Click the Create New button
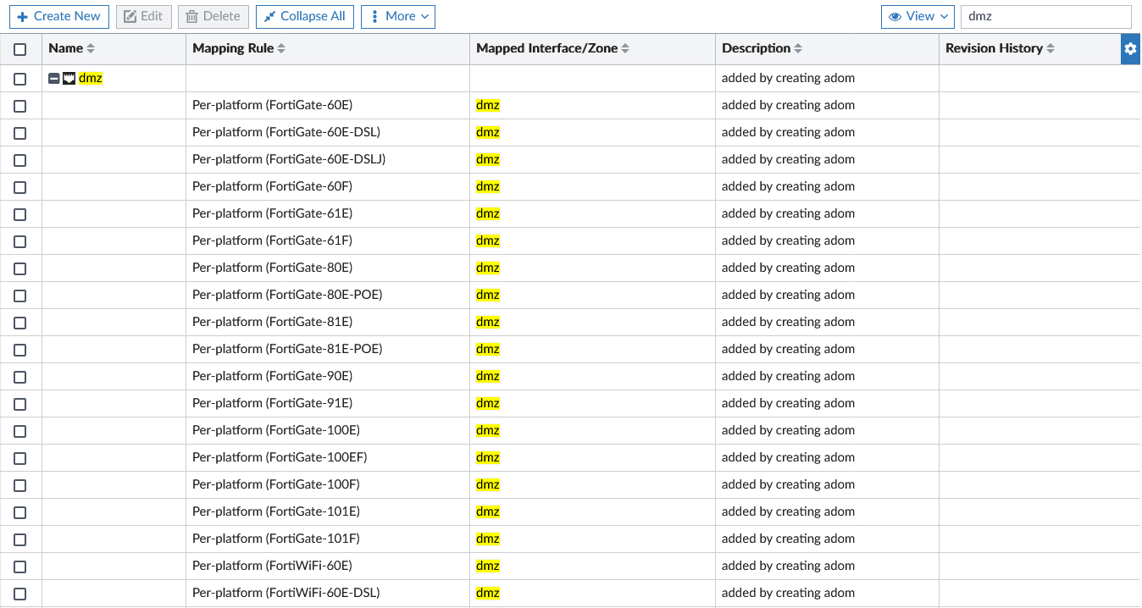Screen dimensions: 1142x608 click(x=58, y=16)
